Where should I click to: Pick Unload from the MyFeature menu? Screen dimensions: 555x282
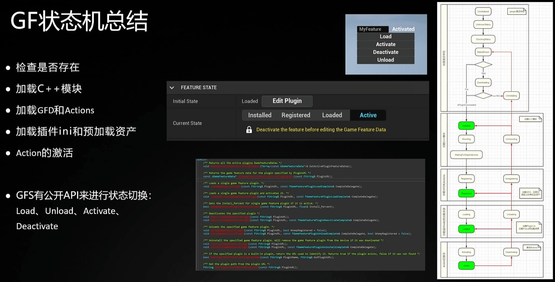(385, 60)
